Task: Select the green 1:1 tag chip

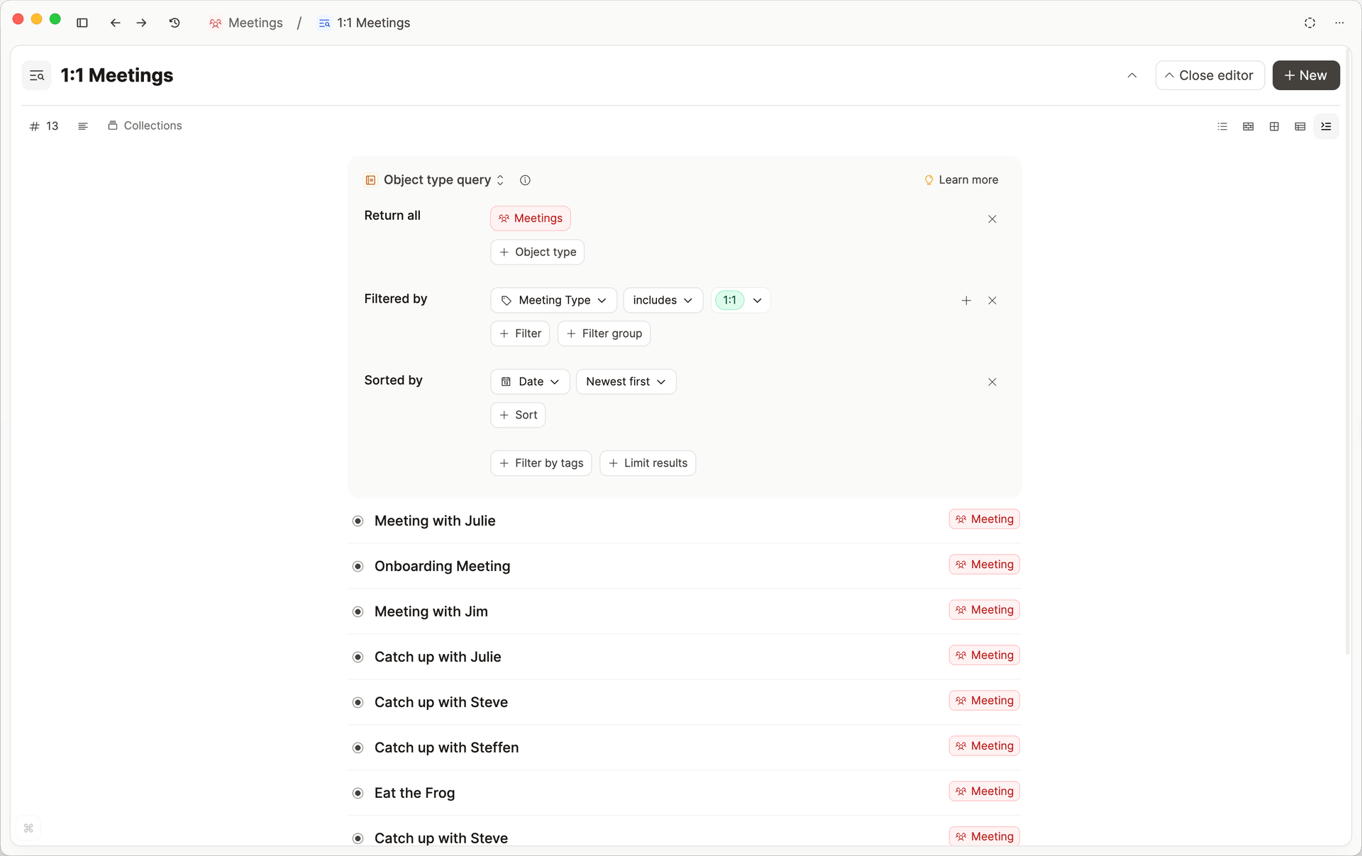Action: click(729, 301)
